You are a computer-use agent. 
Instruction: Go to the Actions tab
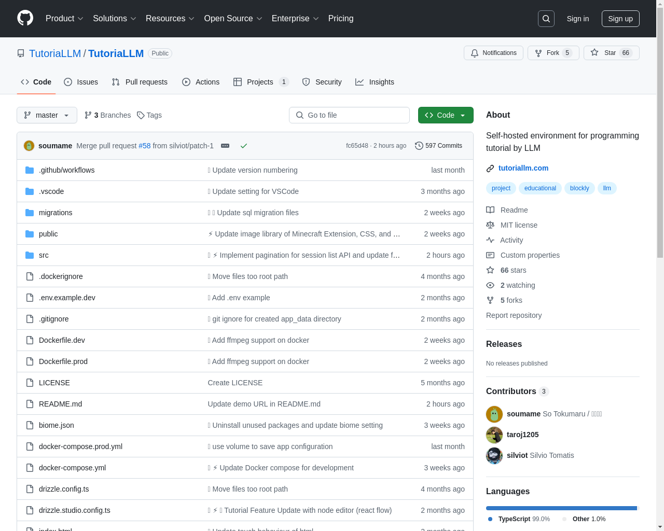click(201, 82)
